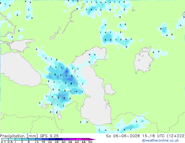Click the "0.1" legend scale label
Screen dimensions: 185x143
(x=3, y=142)
